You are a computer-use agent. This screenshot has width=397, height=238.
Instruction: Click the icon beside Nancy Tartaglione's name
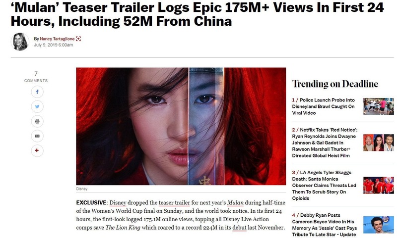pyautogui.click(x=78, y=39)
